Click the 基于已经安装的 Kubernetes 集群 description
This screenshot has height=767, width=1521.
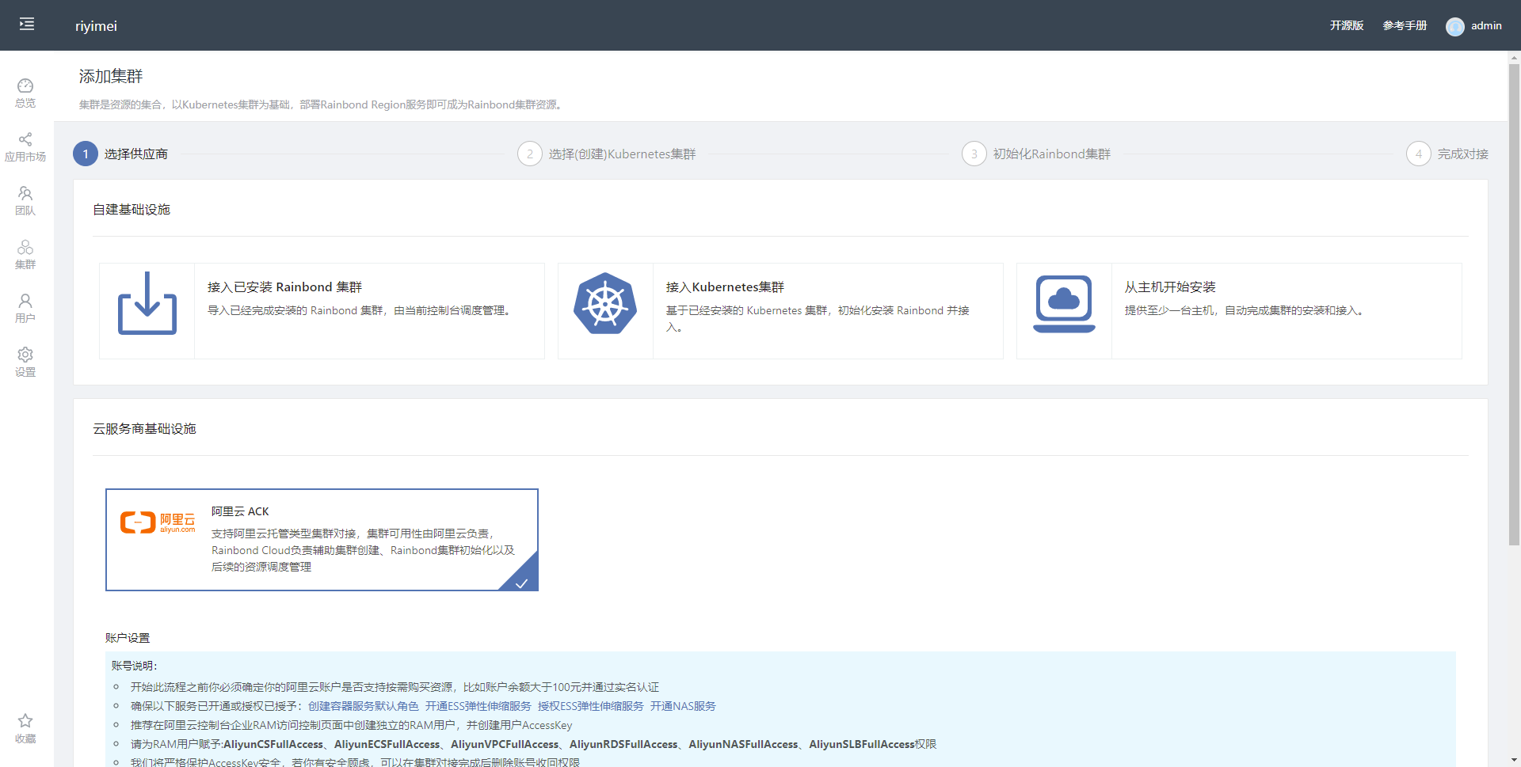818,318
